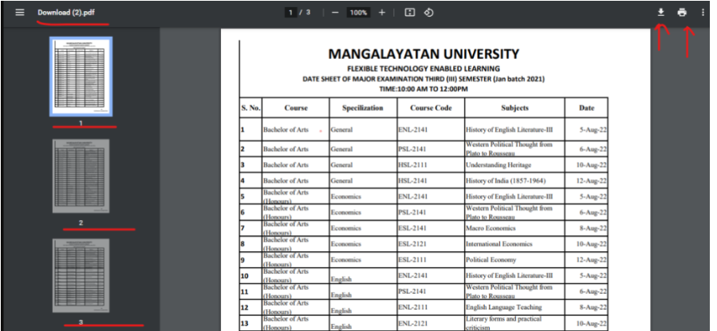Click the zoom in plus button
Viewport: 717px width, 331px height.
coord(382,13)
